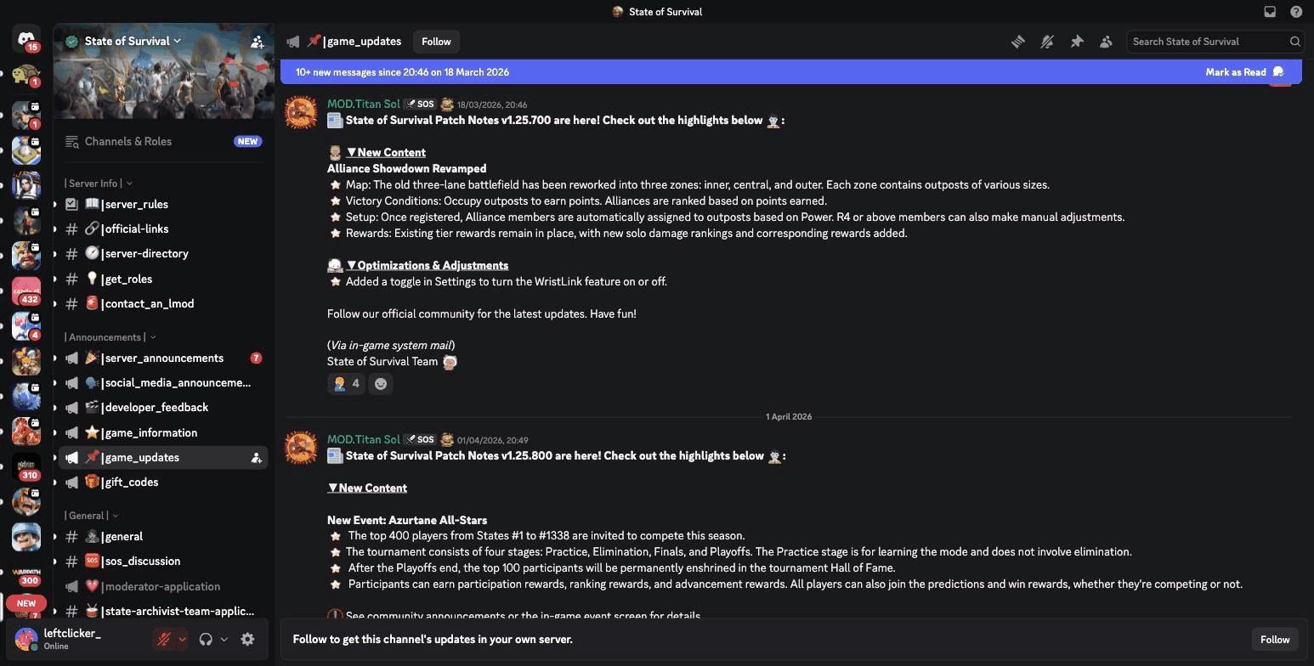
Task: Collapse the Announcements category
Action: 110,337
